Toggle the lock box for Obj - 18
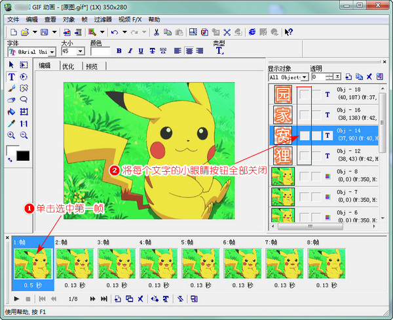393x320 pixels. [x=316, y=94]
